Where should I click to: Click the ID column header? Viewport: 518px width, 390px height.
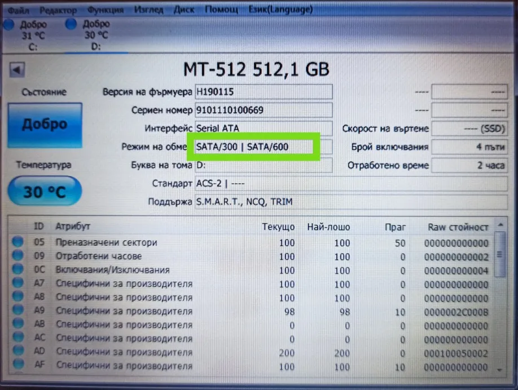click(x=38, y=226)
